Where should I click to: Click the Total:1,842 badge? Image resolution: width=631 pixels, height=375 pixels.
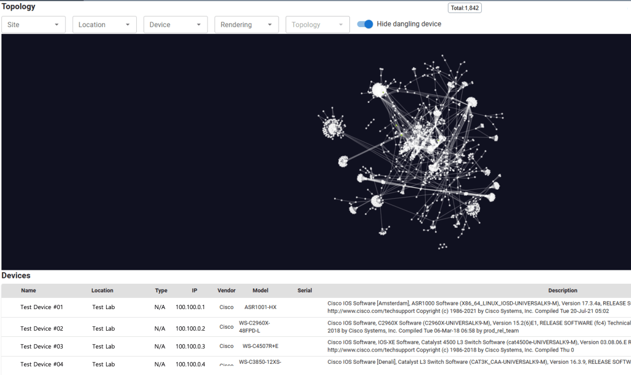465,8
